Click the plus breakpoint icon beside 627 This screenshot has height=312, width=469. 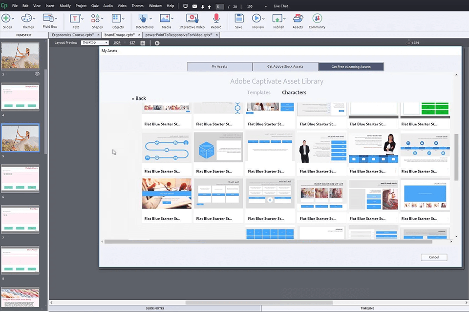click(x=143, y=43)
